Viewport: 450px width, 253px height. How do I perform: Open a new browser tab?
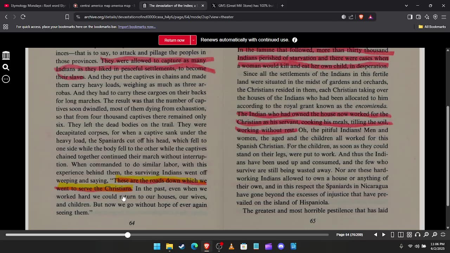(282, 6)
